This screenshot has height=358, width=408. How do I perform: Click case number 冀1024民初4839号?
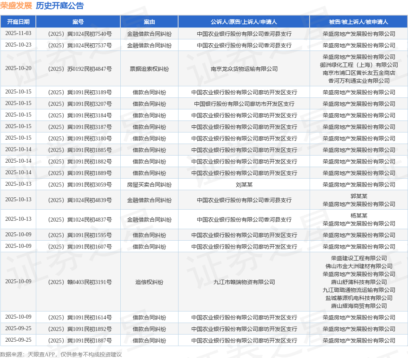click(x=80, y=200)
